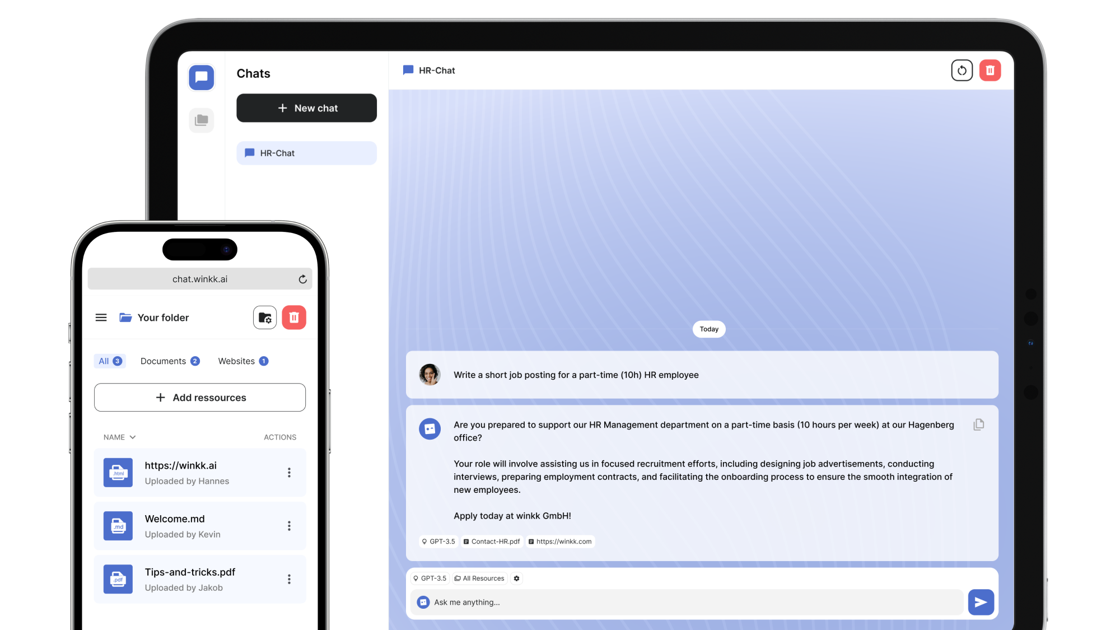Click the refresh icon in mobile browser bar
Viewport: 1120px width, 630px height.
click(x=302, y=278)
